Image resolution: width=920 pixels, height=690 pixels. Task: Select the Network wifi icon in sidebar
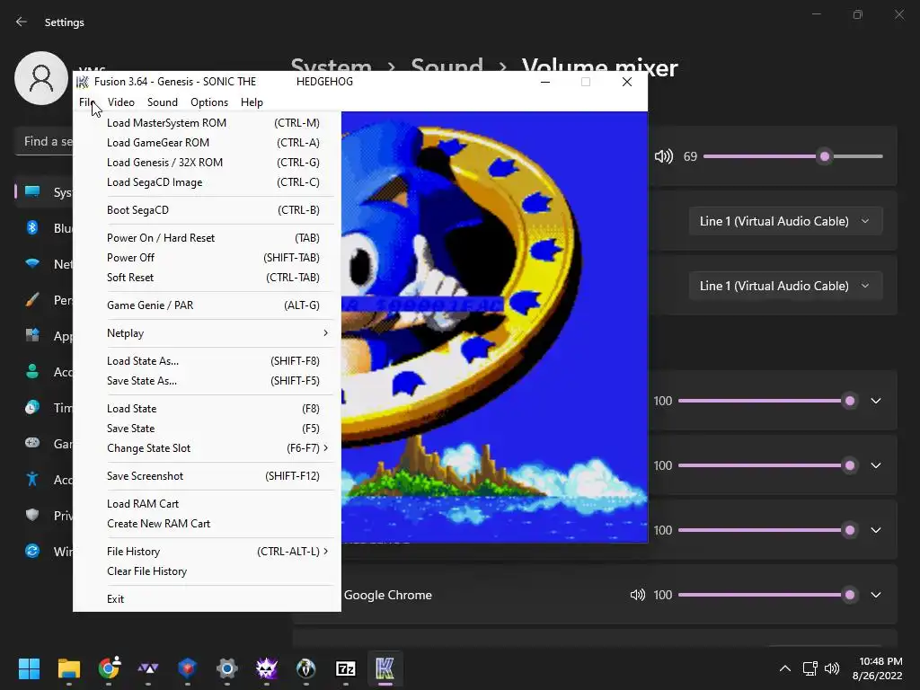click(32, 263)
